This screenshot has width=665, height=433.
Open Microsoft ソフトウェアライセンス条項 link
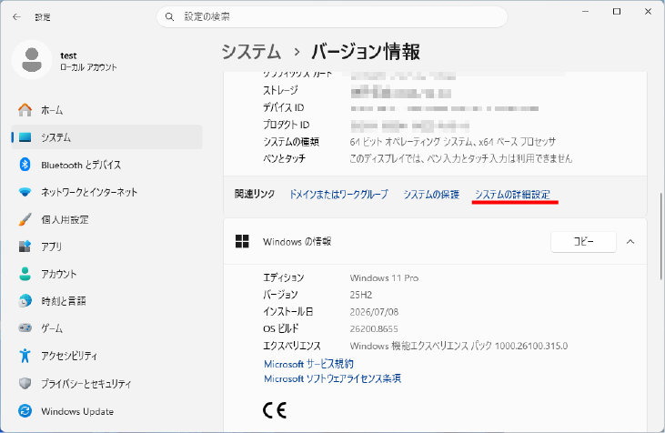333,378
